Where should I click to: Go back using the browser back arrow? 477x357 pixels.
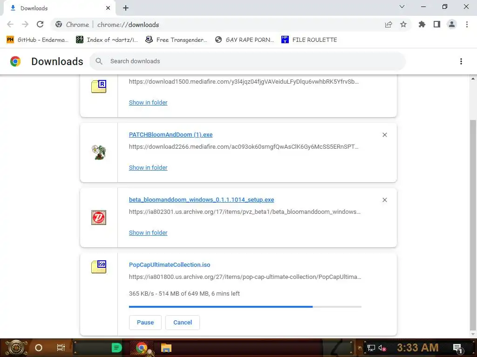[10, 24]
